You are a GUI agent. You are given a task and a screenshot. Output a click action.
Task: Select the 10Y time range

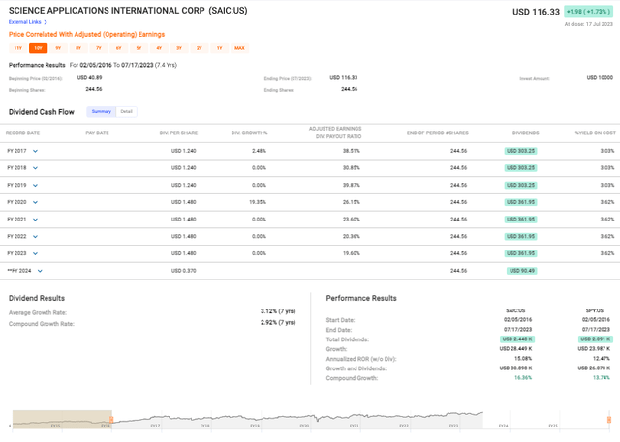(39, 48)
